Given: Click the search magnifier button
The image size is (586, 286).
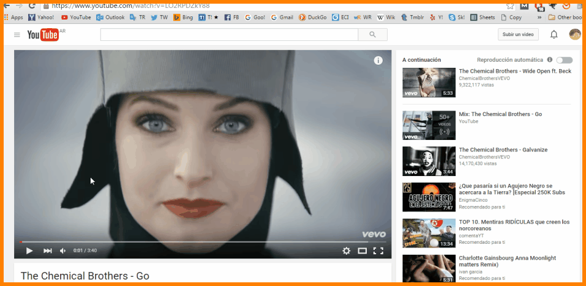Looking at the screenshot, I should pos(373,35).
